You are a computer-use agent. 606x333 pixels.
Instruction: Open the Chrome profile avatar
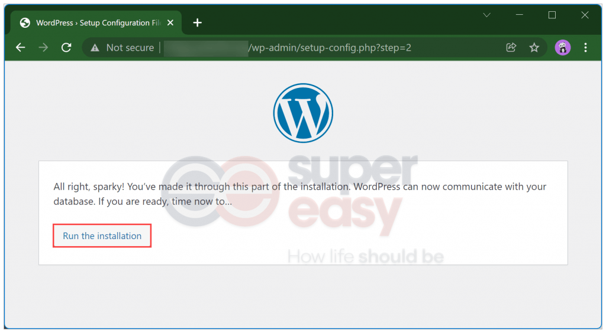(563, 47)
